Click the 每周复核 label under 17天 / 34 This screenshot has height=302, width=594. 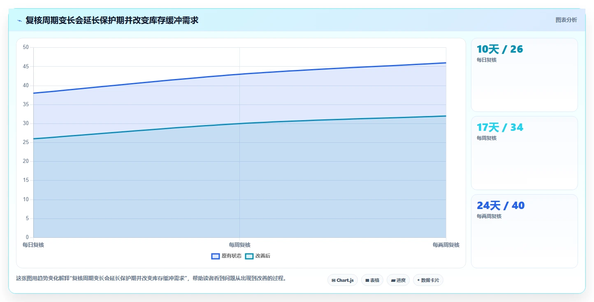click(487, 138)
